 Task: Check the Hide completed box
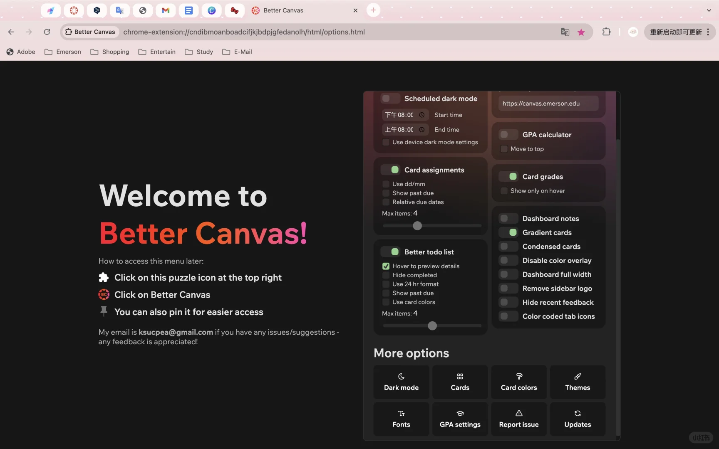tap(386, 275)
